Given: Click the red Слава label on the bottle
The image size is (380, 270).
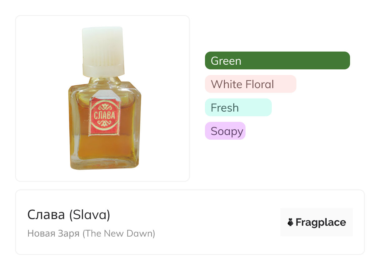Looking at the screenshot, I should click(x=104, y=116).
